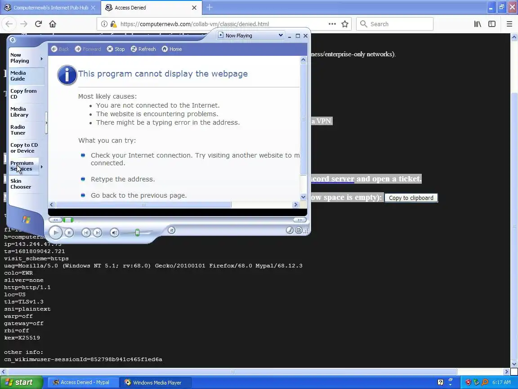This screenshot has width=518, height=389.
Task: Skip to previous track
Action: (86, 233)
